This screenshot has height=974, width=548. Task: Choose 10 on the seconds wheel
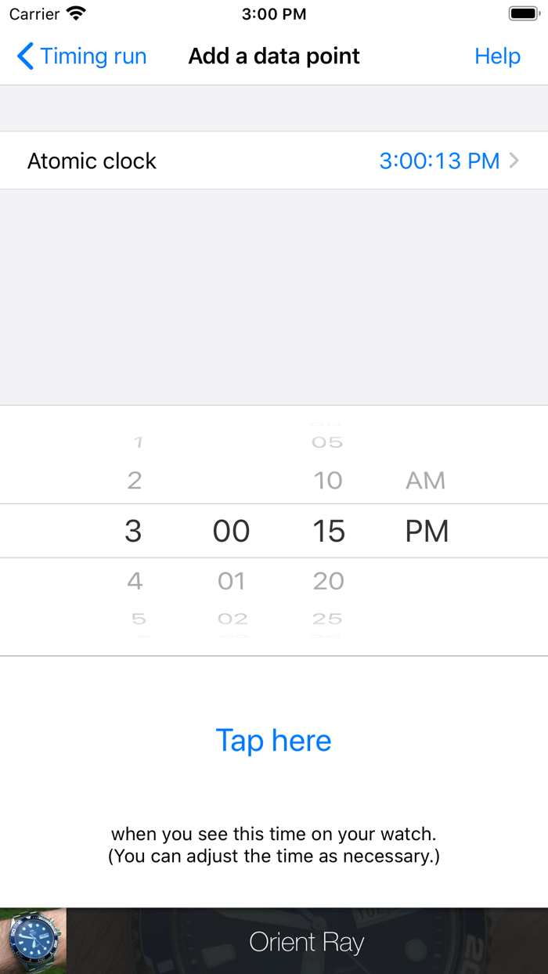click(328, 480)
